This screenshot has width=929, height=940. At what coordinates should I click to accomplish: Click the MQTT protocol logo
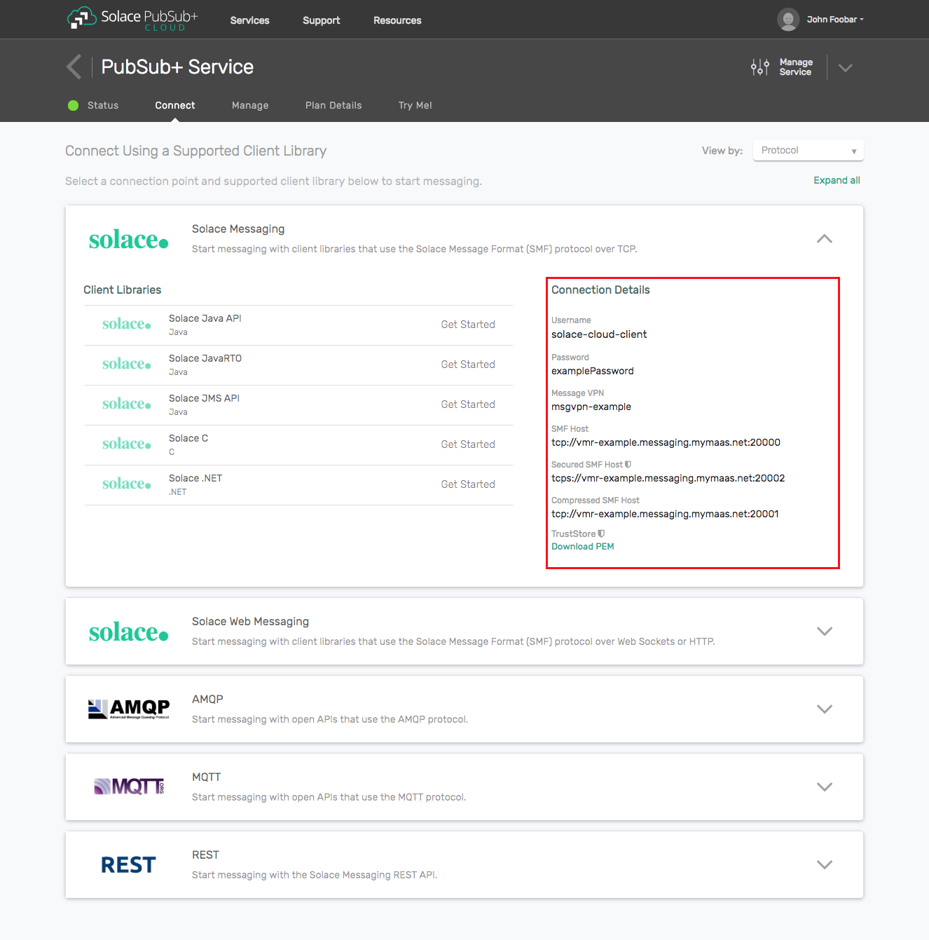click(129, 786)
